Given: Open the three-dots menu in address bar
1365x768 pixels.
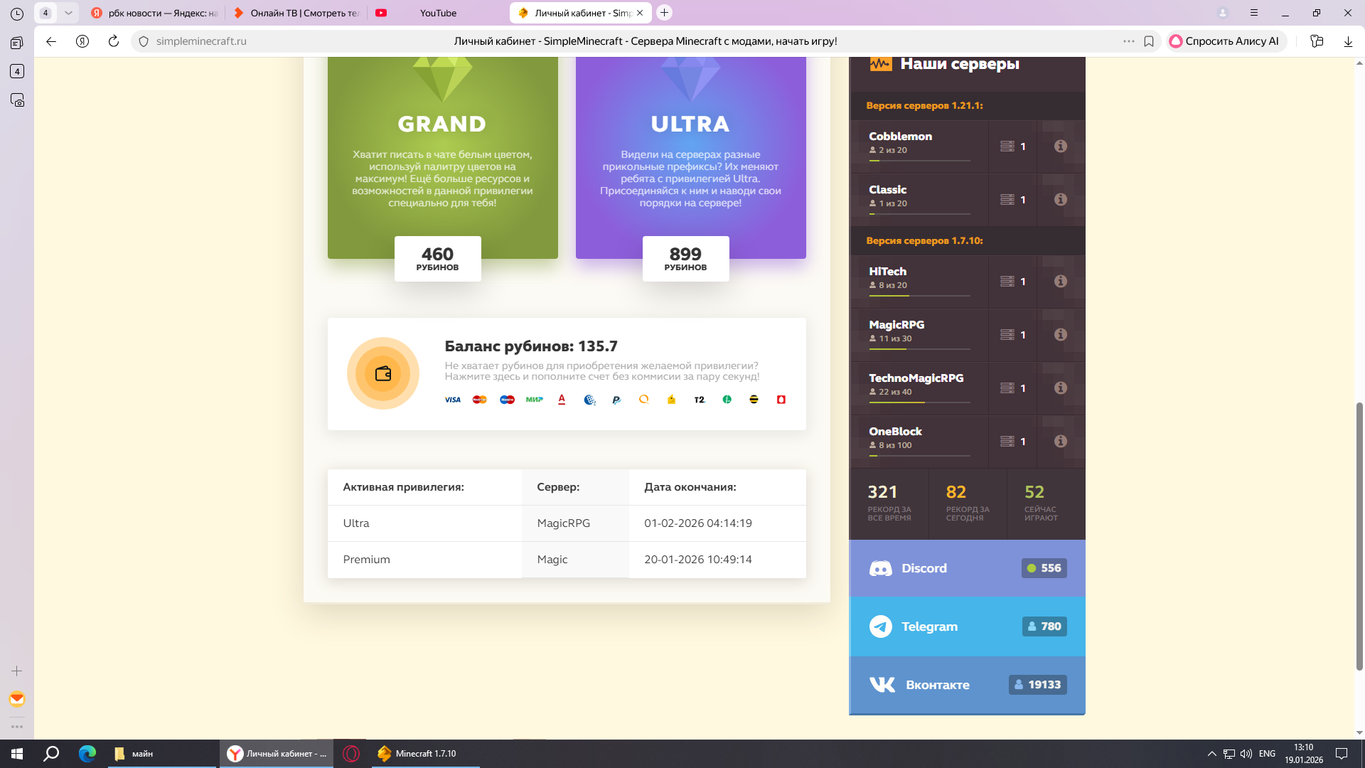Looking at the screenshot, I should (x=1128, y=41).
